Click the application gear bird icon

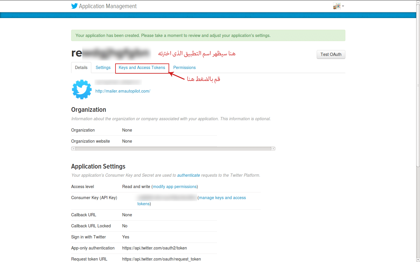(x=82, y=89)
